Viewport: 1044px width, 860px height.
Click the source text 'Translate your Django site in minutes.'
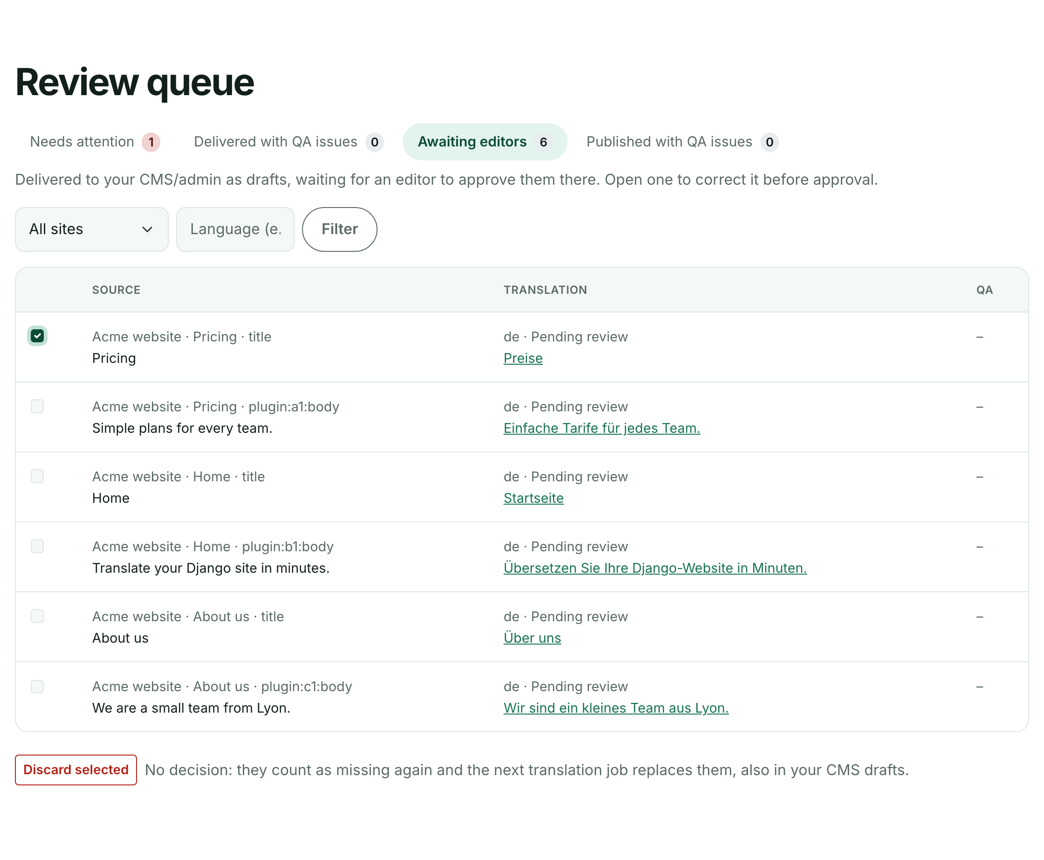click(211, 567)
